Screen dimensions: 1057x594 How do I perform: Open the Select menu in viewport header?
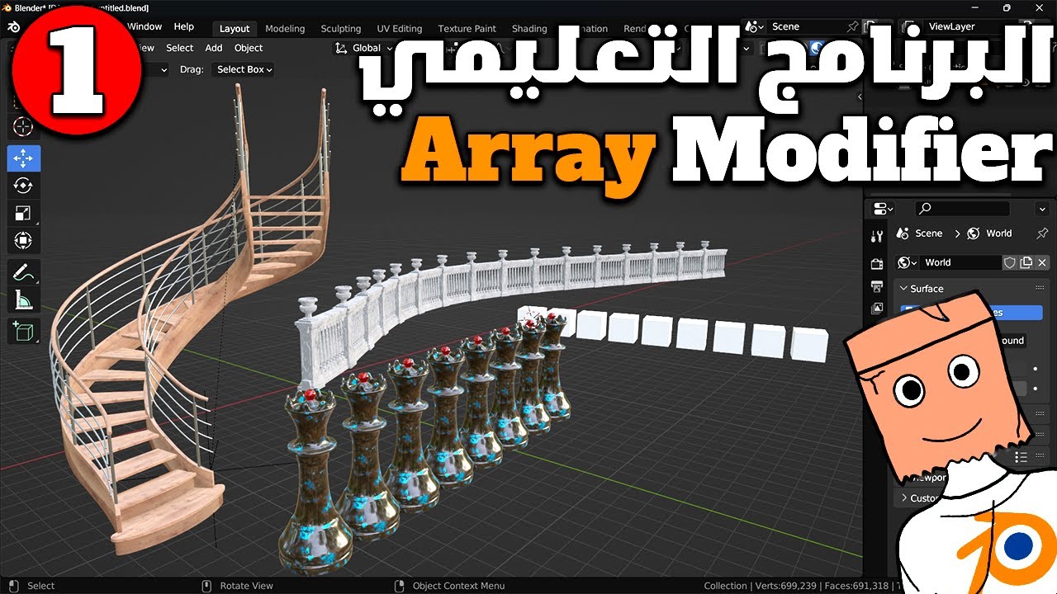[179, 48]
